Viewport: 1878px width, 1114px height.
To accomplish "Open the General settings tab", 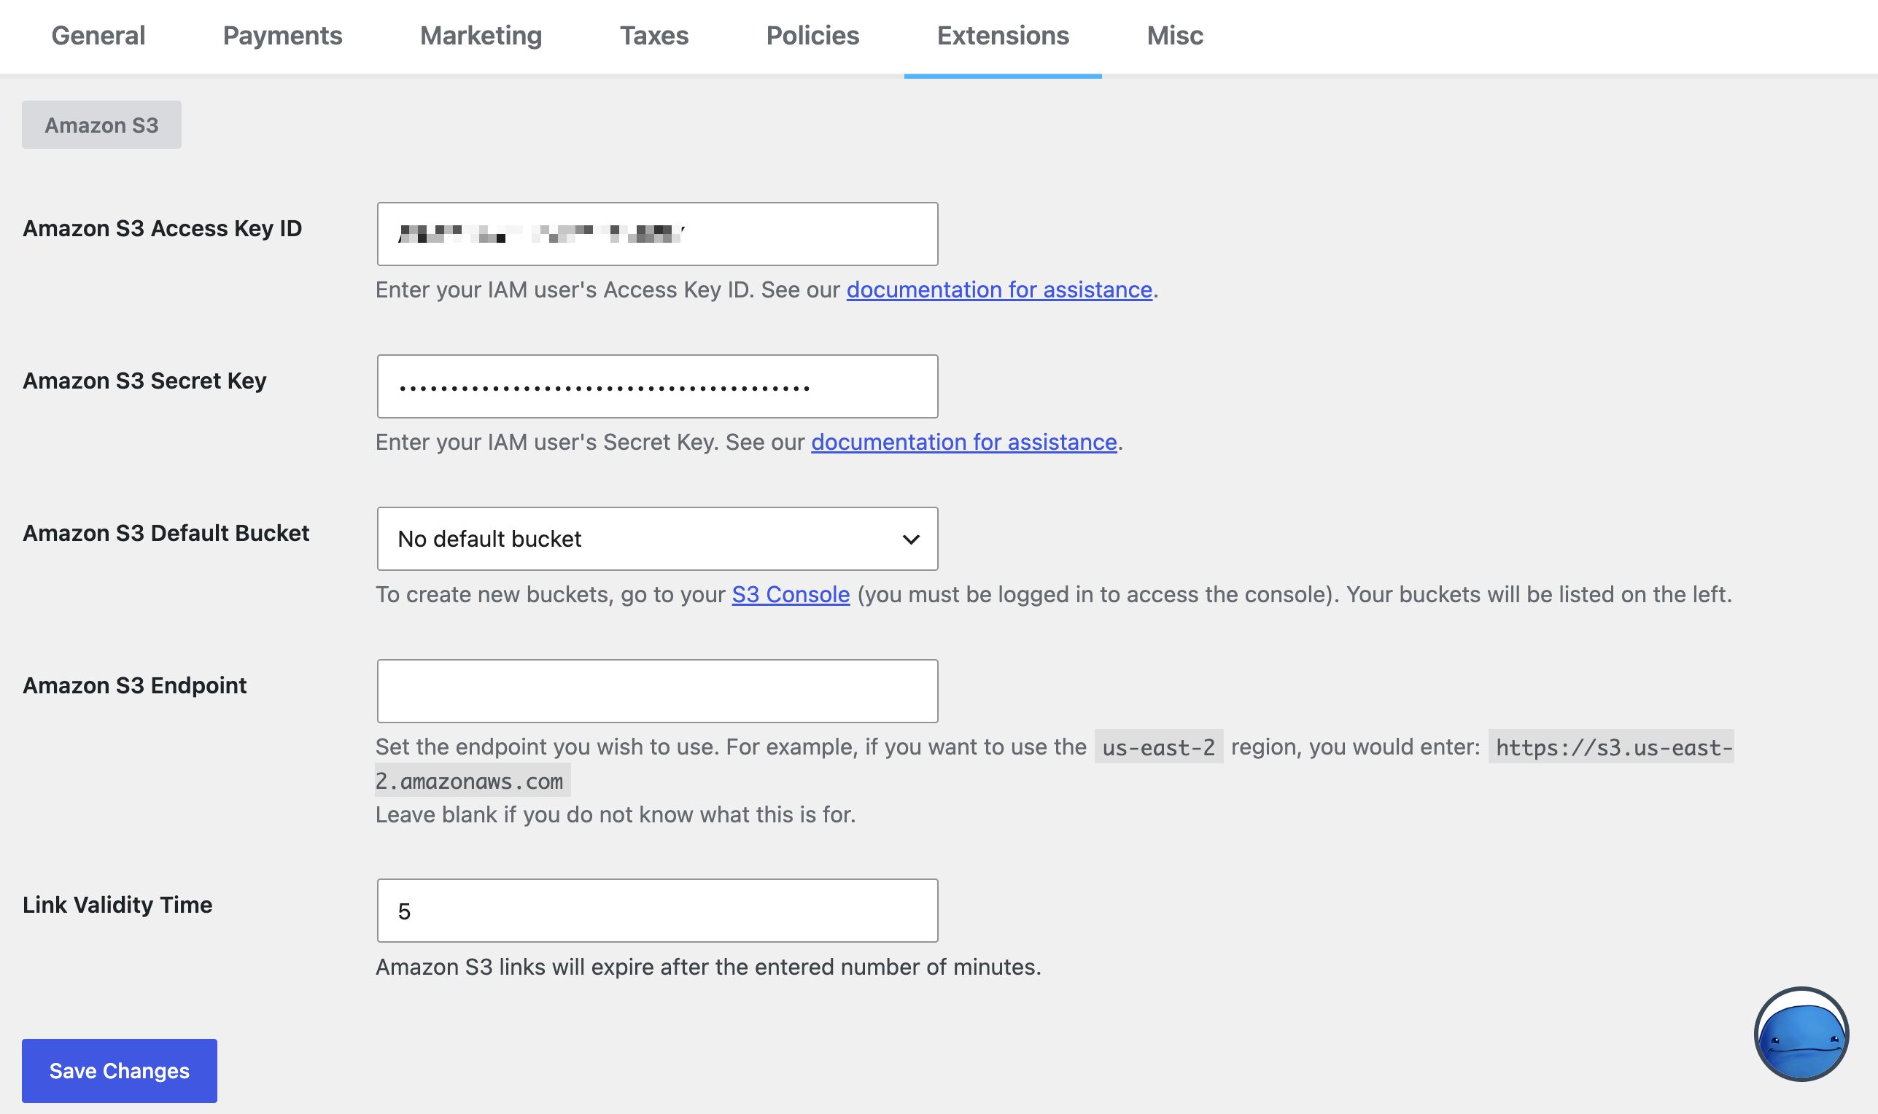I will 98,36.
